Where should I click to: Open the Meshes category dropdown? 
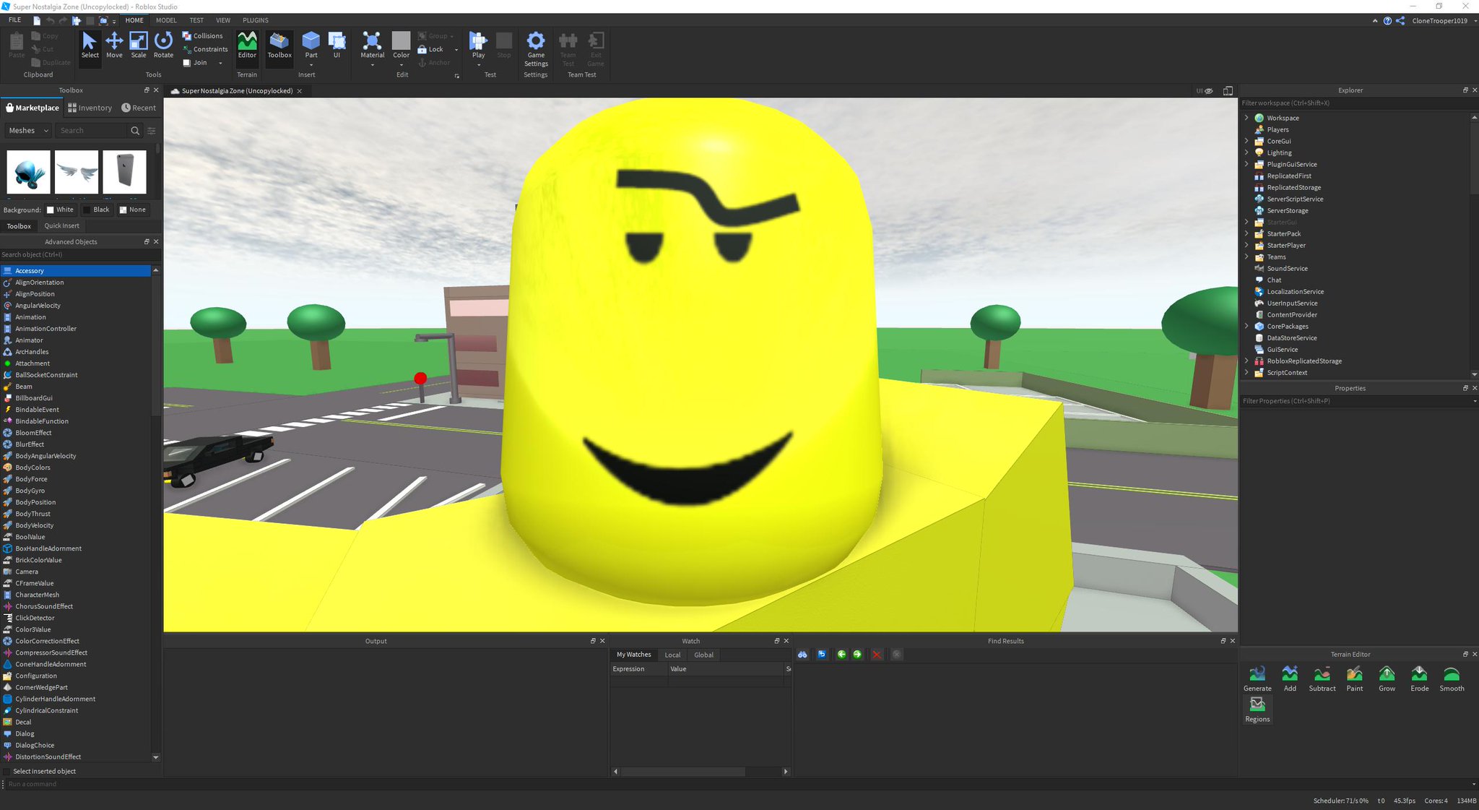pos(28,131)
